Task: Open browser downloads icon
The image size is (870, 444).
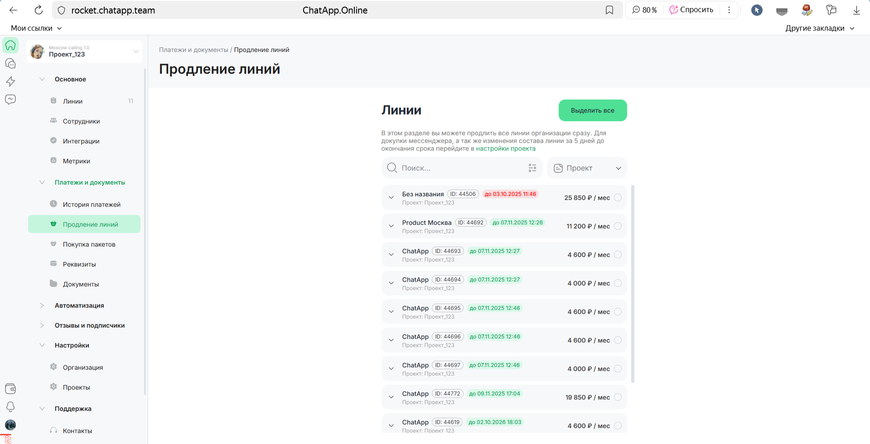Action: tap(856, 10)
